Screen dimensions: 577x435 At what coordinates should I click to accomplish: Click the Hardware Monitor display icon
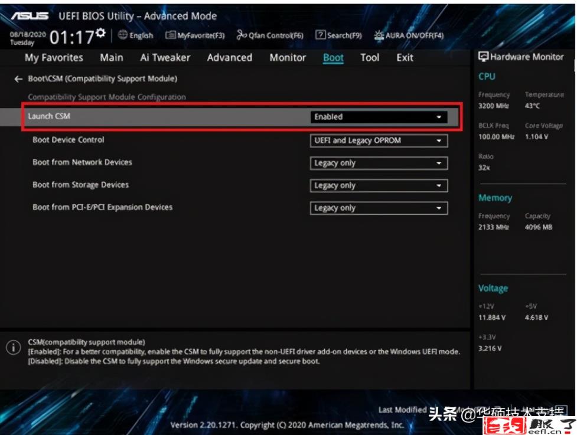point(483,57)
